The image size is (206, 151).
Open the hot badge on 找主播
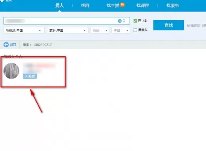[x=123, y=5]
